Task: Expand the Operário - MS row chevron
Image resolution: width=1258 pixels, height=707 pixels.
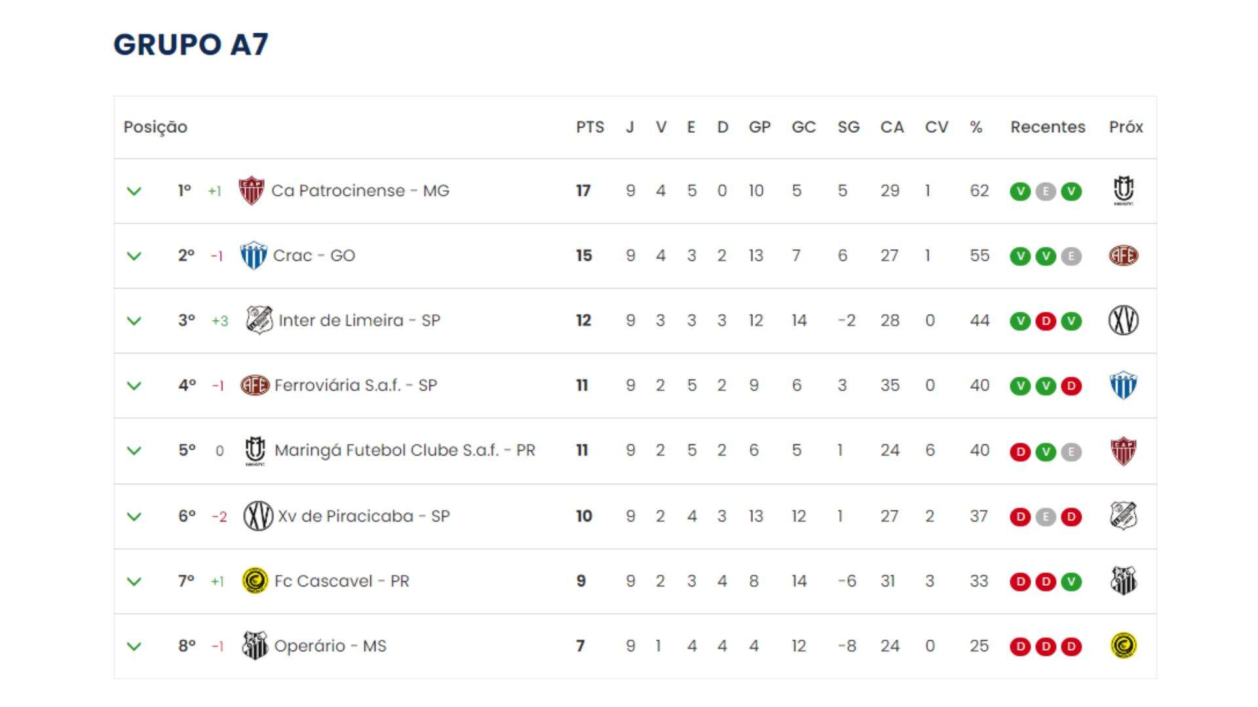Action: point(134,646)
